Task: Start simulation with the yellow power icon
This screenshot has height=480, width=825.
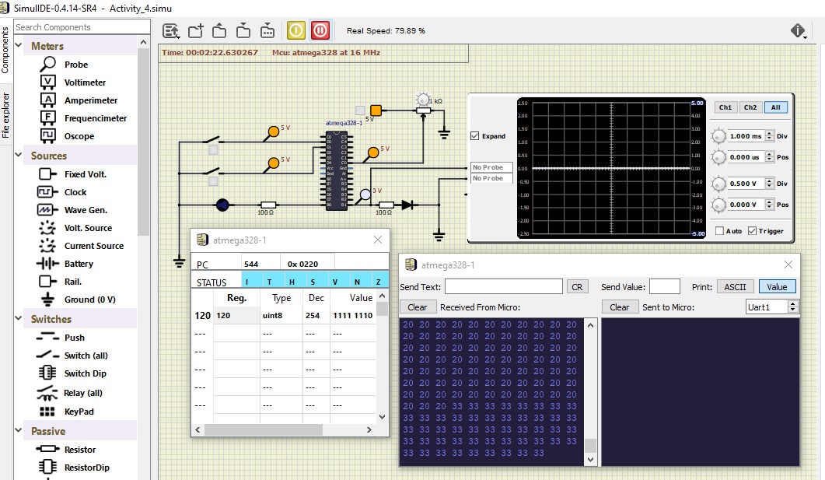Action: pos(295,30)
